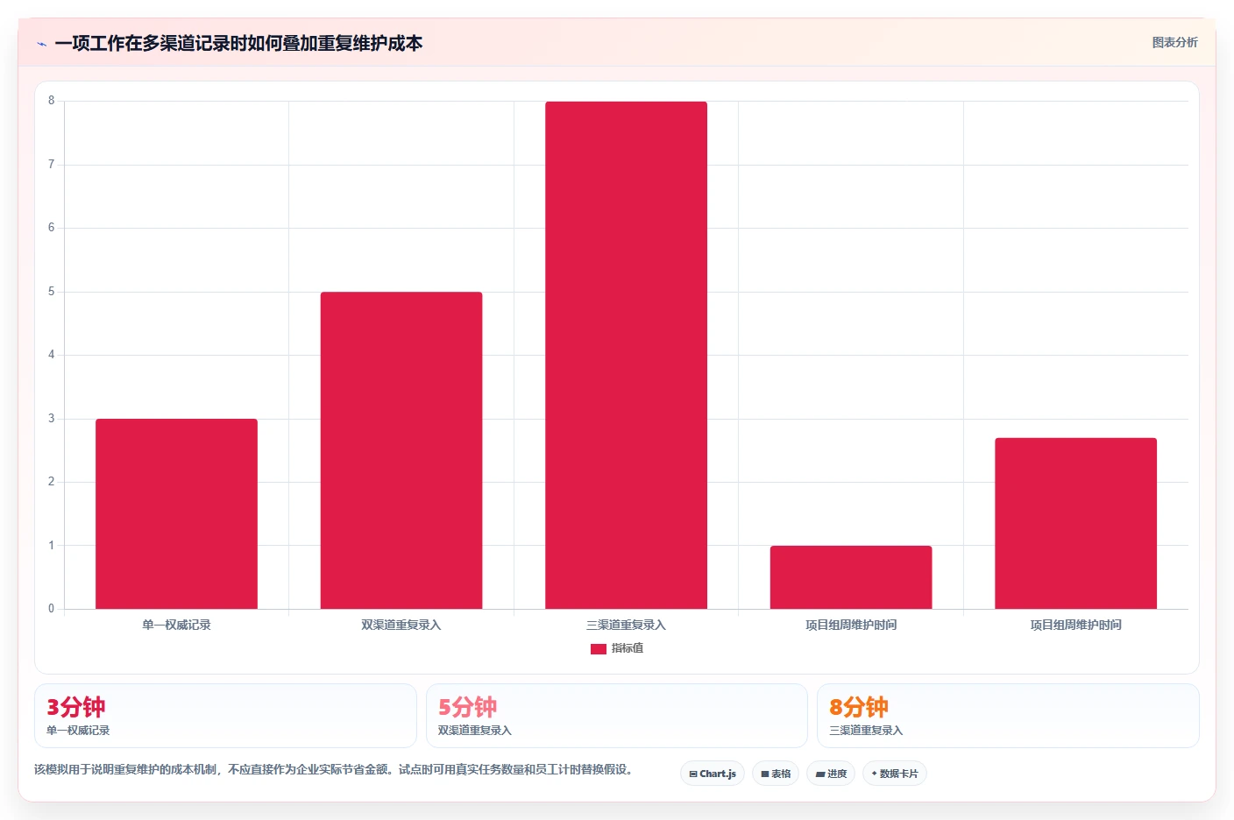1234x820 pixels.
Task: Click the 单一权威记录 bar in the chart
Action: (176, 513)
